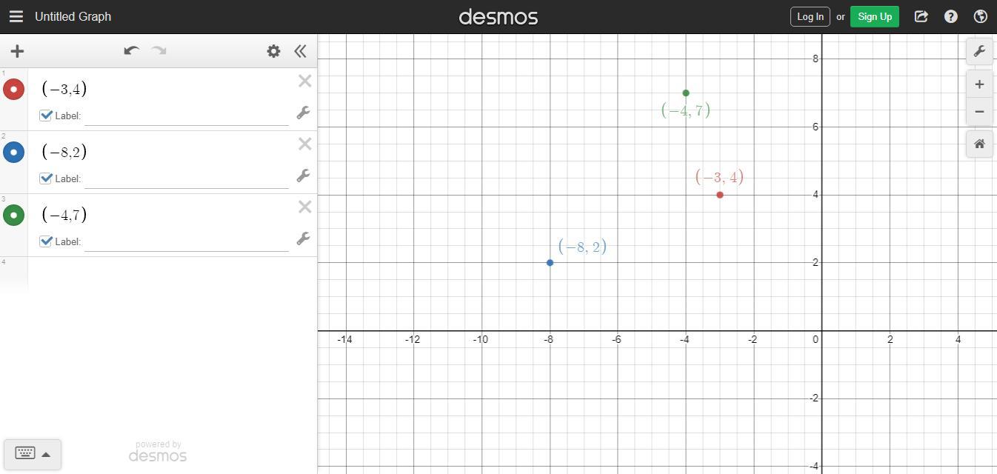
Task: Open the help question mark icon
Action: pos(951,16)
